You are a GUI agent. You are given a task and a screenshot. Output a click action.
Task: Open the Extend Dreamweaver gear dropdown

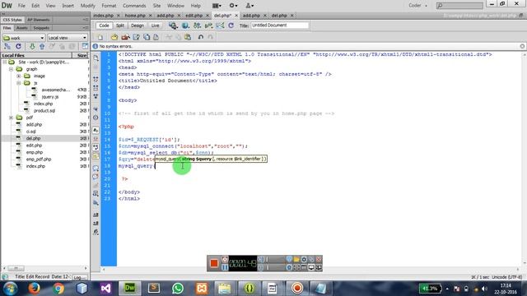[233, 6]
